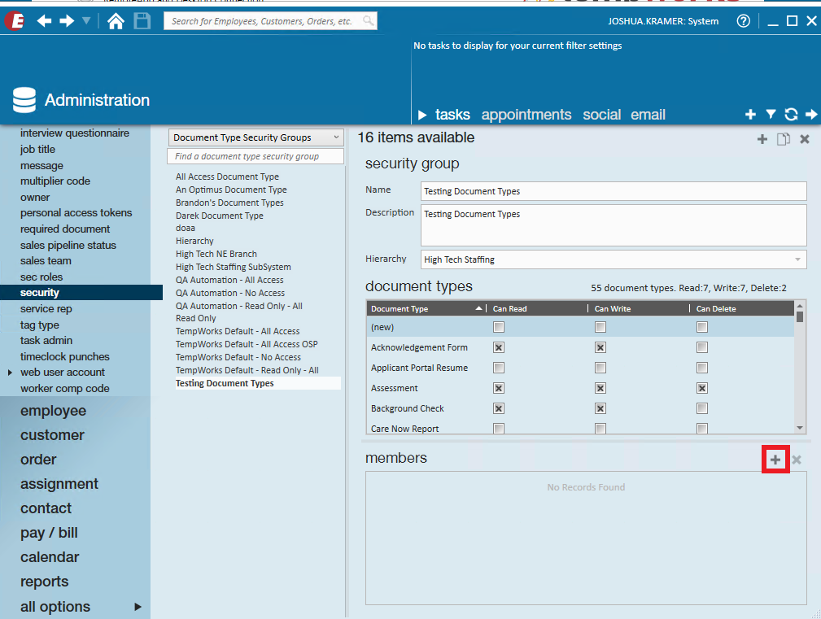Sort by Document Type column header
The height and width of the screenshot is (619, 821).
click(x=426, y=309)
